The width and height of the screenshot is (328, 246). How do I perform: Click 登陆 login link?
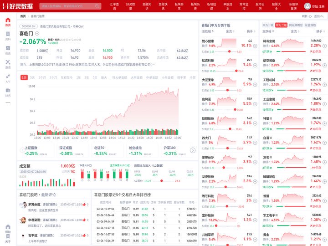pos(315,6)
